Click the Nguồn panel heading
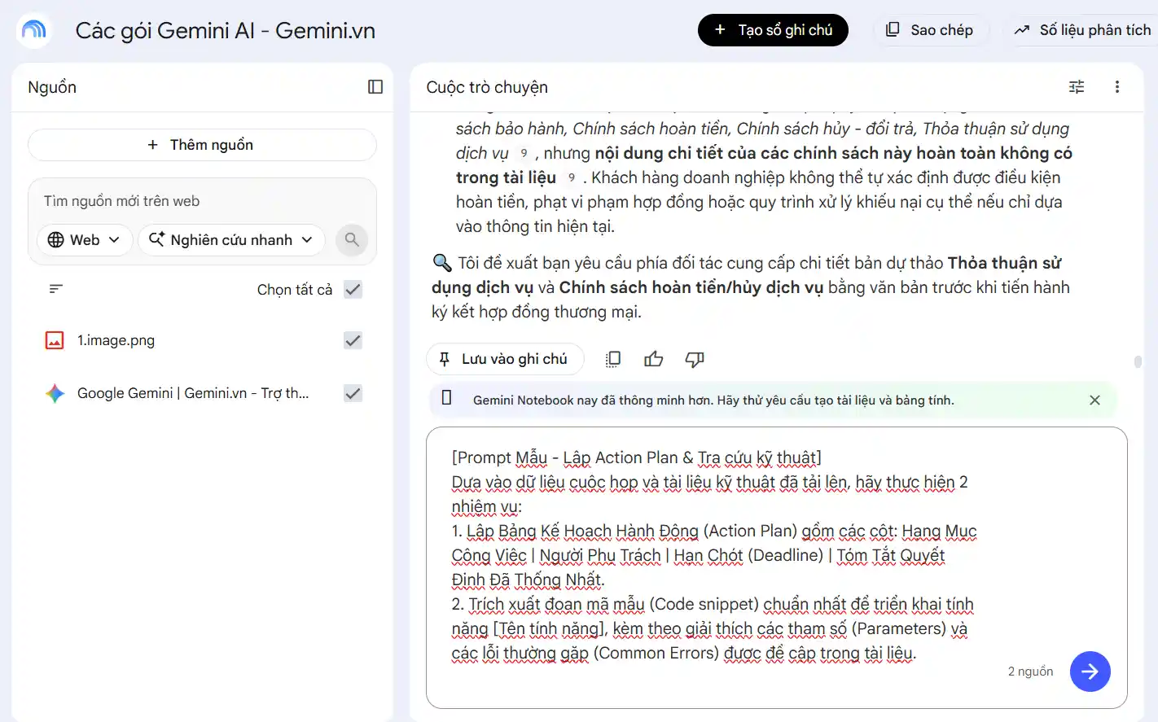Screen dimensions: 1158x722 52,87
